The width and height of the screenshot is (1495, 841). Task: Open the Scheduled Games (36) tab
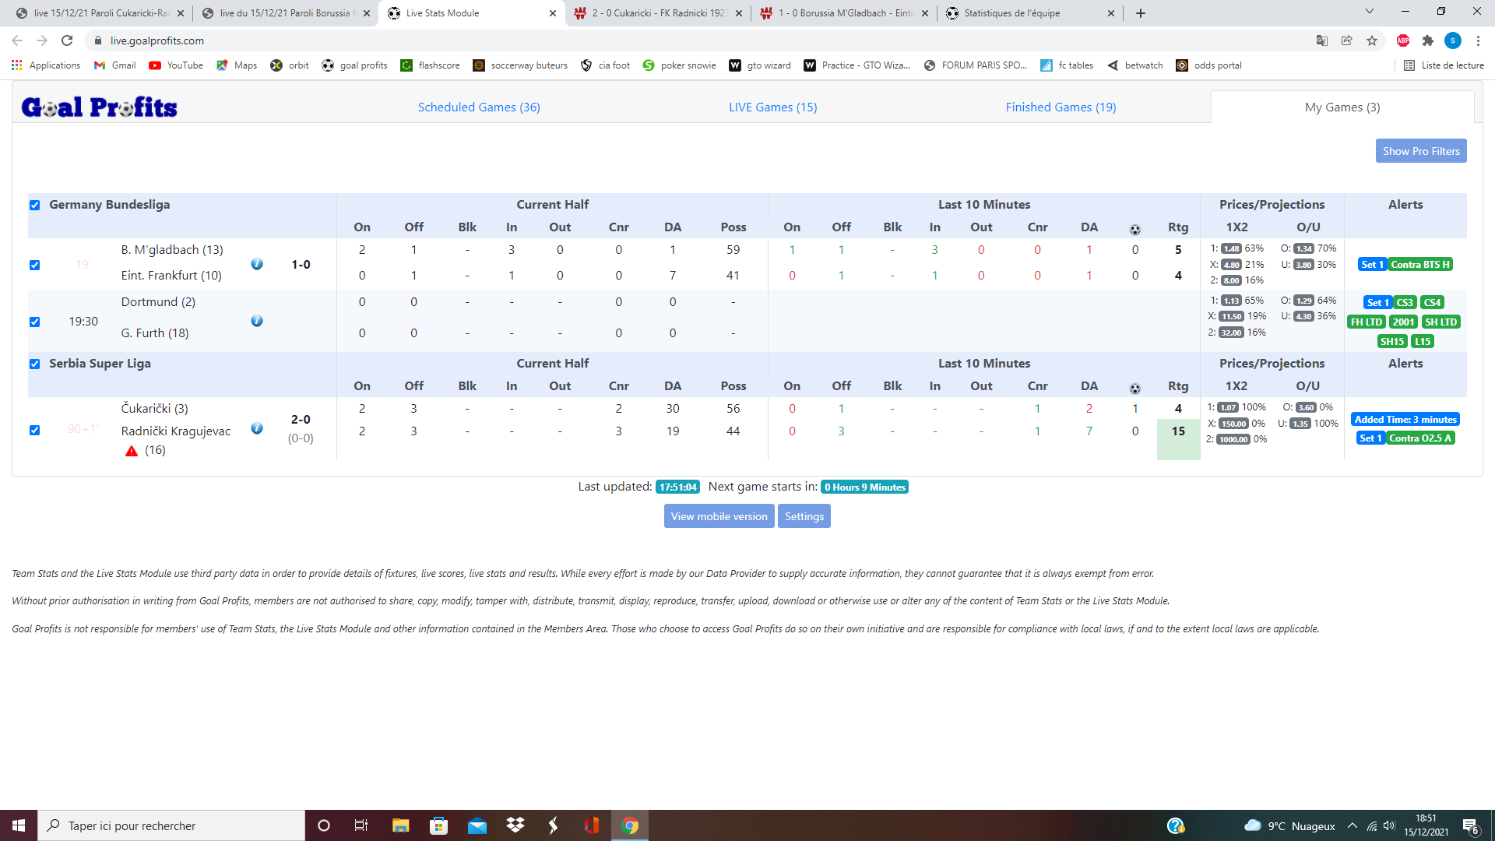pos(479,107)
